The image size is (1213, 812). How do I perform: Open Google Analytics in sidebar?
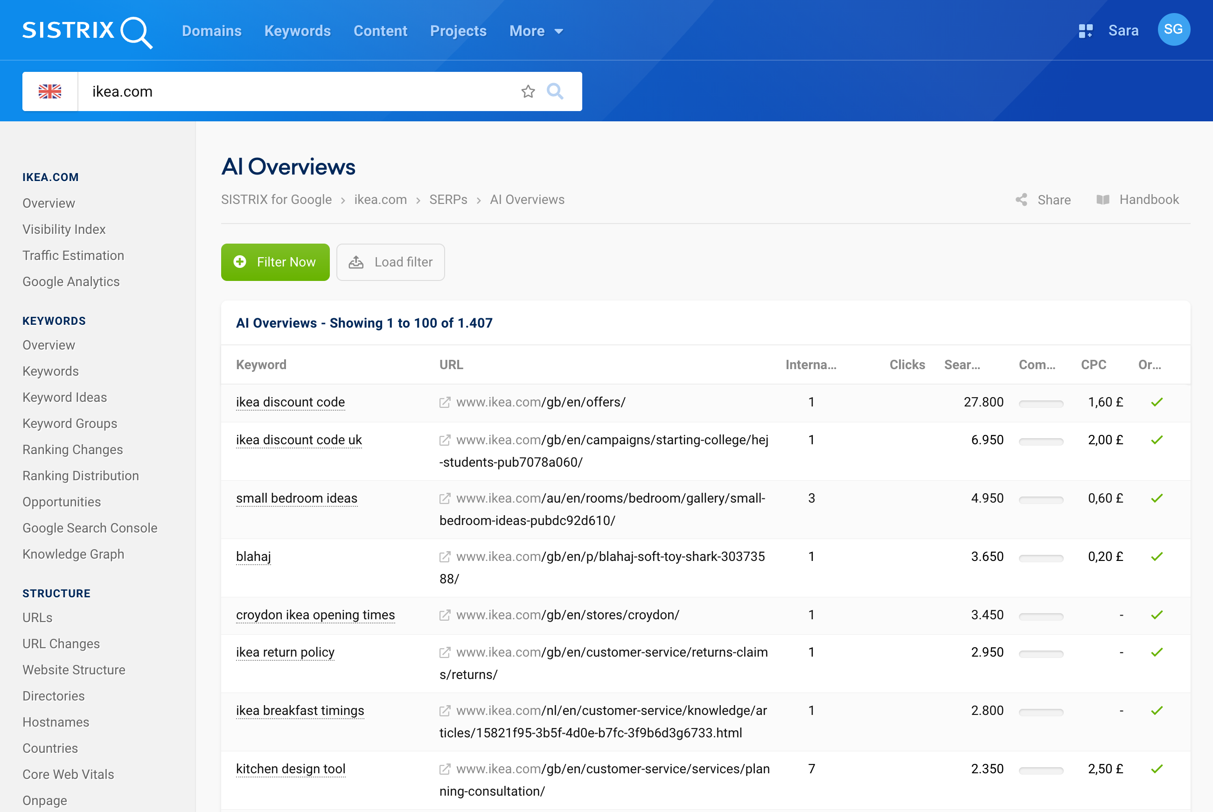click(71, 281)
